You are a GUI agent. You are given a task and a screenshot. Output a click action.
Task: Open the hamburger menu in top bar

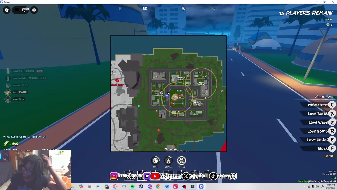(x=17, y=10)
